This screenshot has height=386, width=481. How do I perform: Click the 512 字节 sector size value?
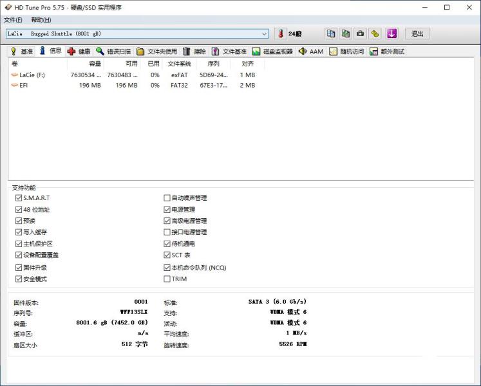[135, 344]
